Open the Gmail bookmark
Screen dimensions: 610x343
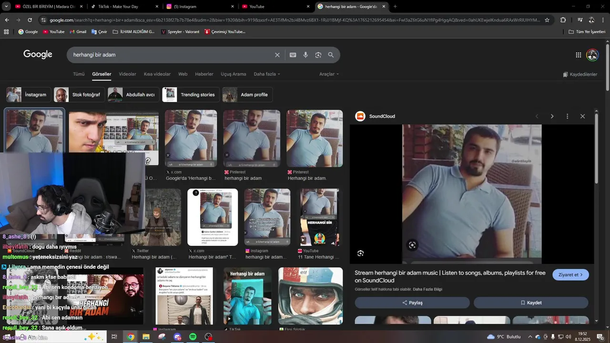[x=77, y=31]
